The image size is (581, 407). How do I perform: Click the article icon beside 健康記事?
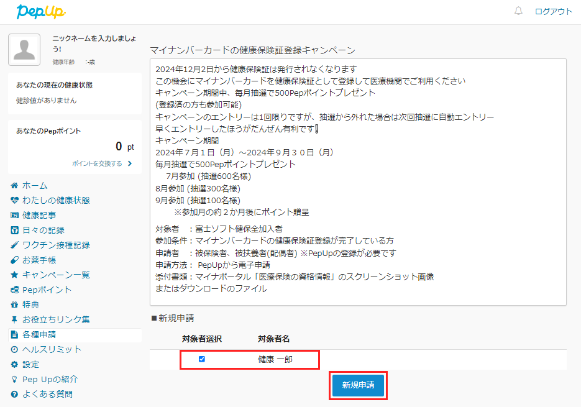(14, 215)
